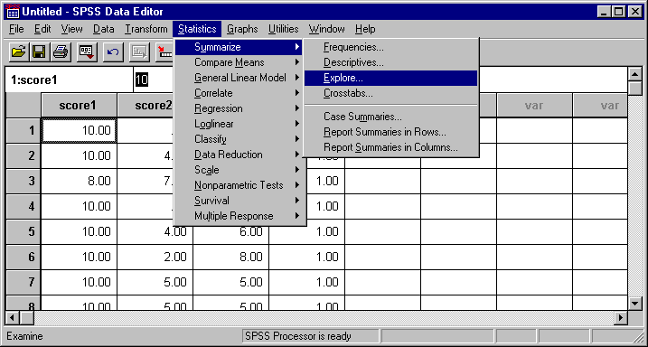Click the Save File floppy icon
Screen dimensions: 648x347
(x=39, y=52)
